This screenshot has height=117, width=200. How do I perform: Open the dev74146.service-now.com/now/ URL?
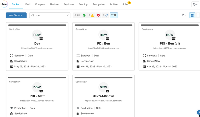point(103,101)
